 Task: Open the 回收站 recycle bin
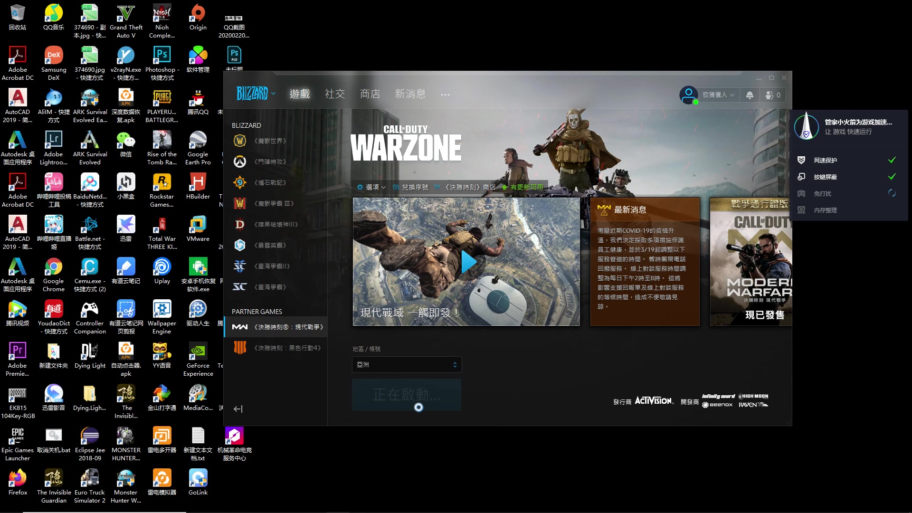pos(18,18)
